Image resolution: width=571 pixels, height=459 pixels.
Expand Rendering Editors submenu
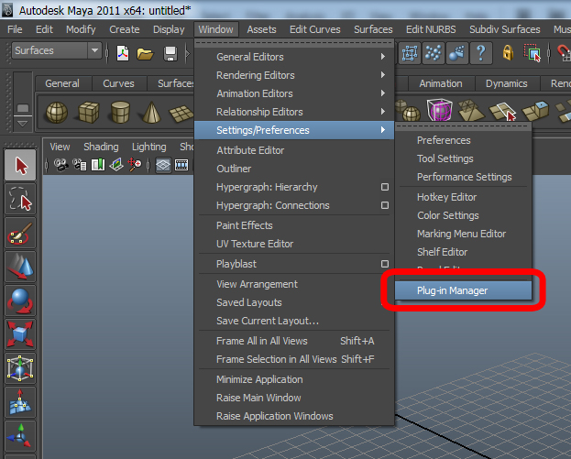[294, 75]
